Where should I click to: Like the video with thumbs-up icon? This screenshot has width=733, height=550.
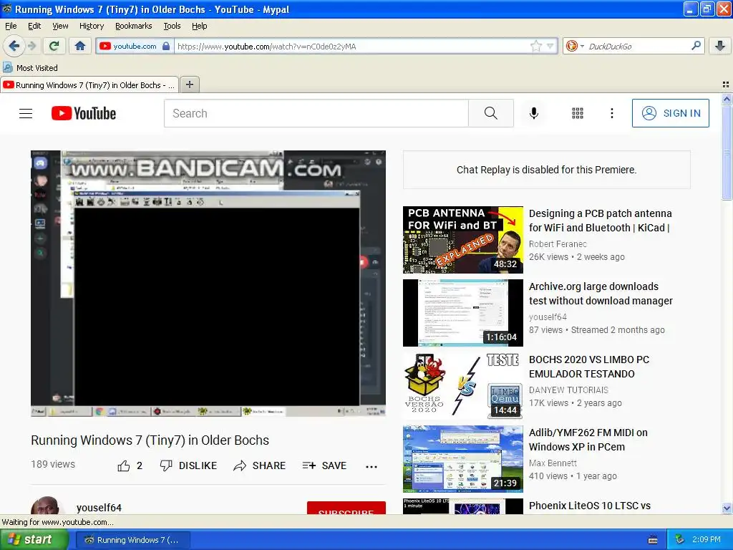[124, 465]
